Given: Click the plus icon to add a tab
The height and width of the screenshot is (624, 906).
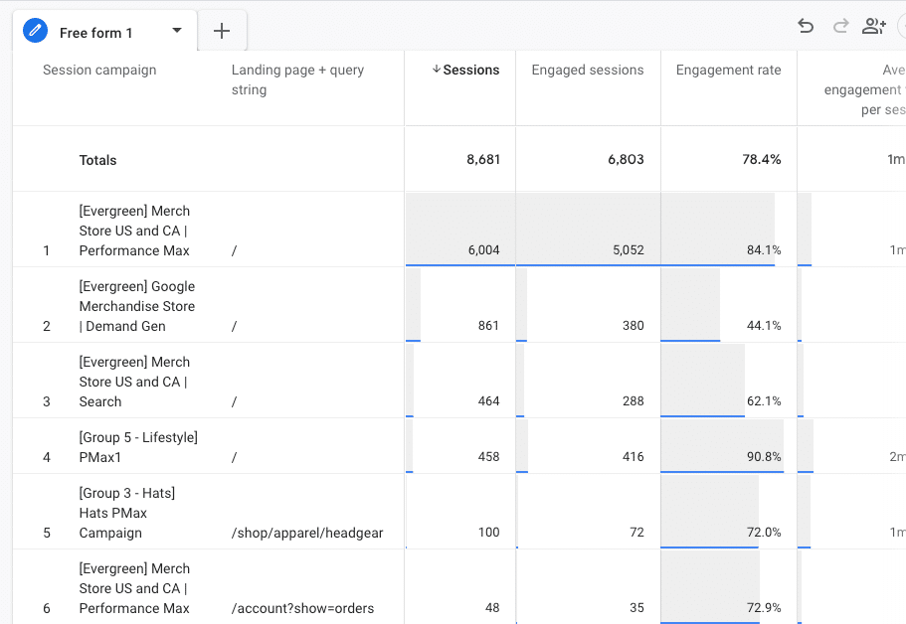Looking at the screenshot, I should tap(221, 30).
